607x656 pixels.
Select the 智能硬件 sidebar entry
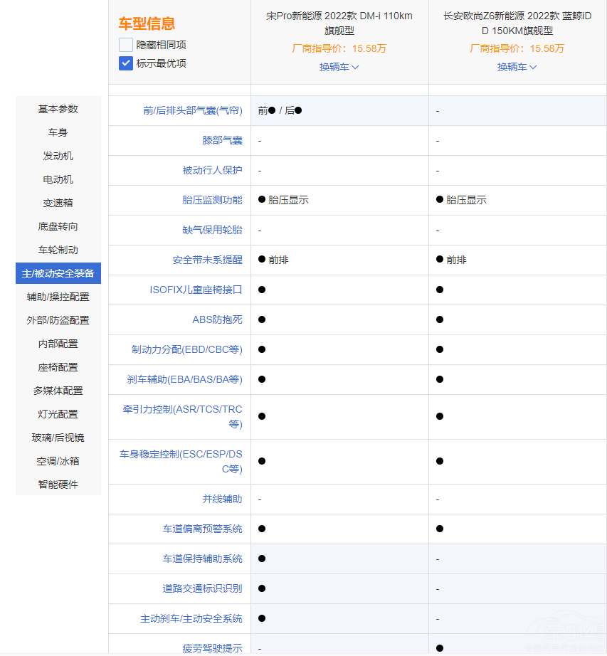[58, 485]
